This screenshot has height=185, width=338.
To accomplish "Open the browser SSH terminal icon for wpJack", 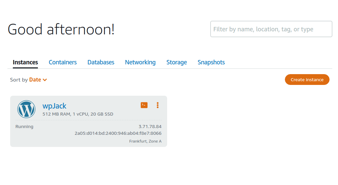I will (x=144, y=105).
